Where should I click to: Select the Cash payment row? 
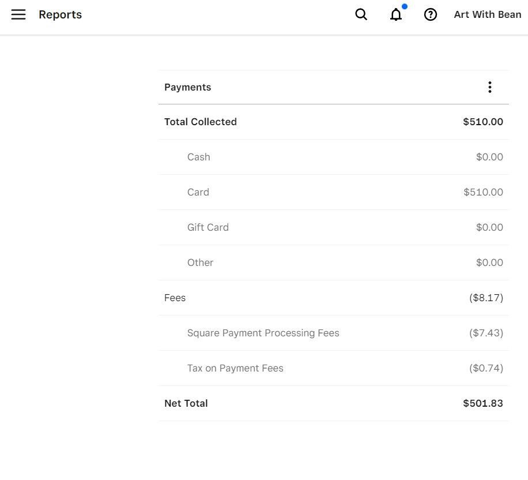click(x=199, y=157)
